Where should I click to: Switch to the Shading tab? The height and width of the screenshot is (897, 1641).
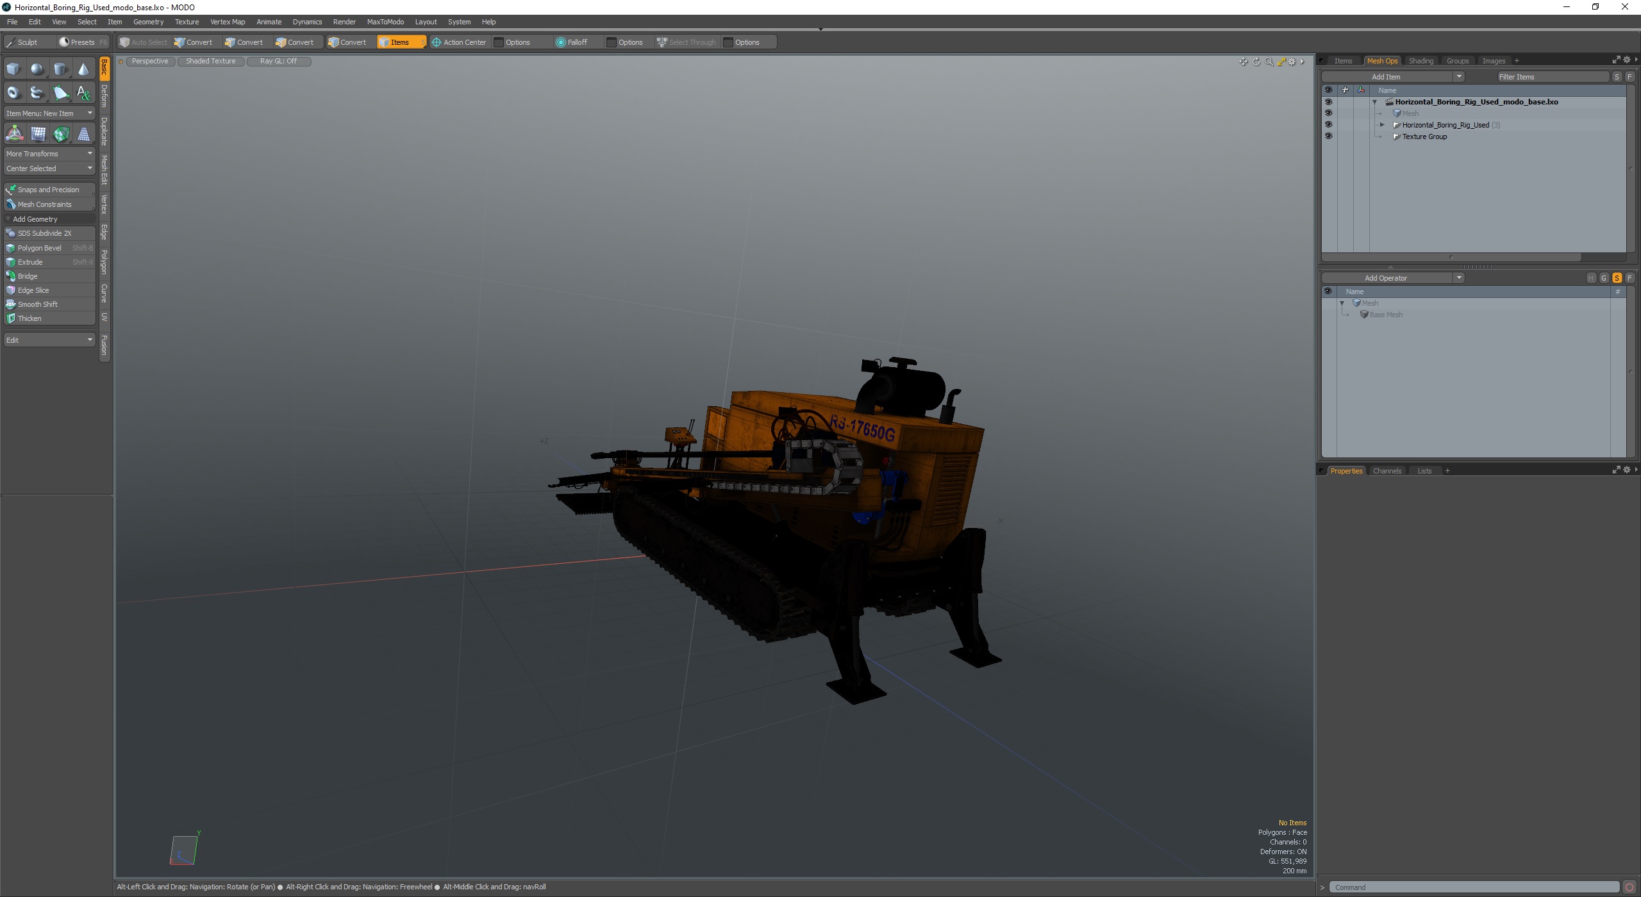click(x=1420, y=61)
